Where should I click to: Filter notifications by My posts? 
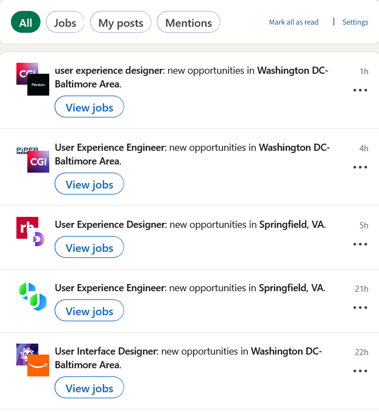[121, 22]
